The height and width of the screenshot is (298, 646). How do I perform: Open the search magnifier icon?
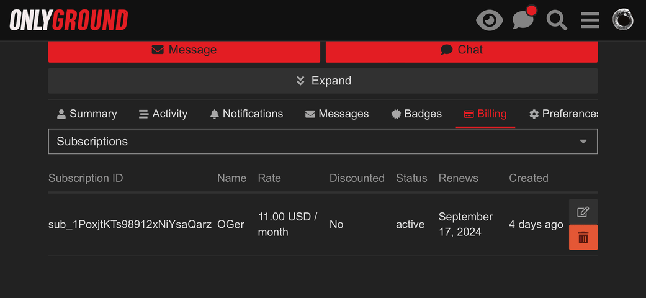tap(557, 20)
